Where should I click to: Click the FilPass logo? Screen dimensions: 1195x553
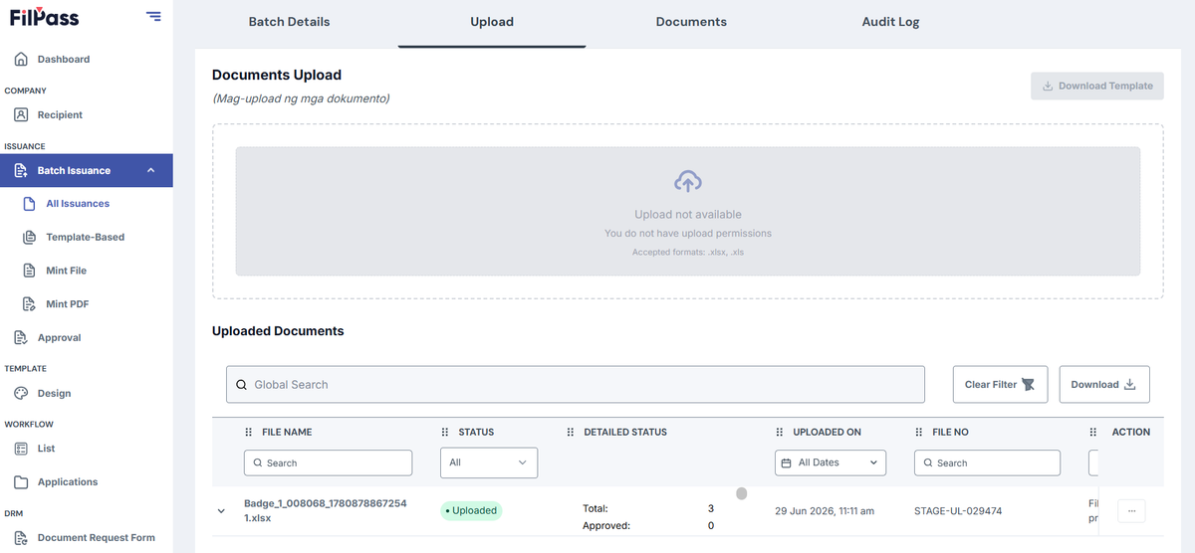(x=45, y=17)
